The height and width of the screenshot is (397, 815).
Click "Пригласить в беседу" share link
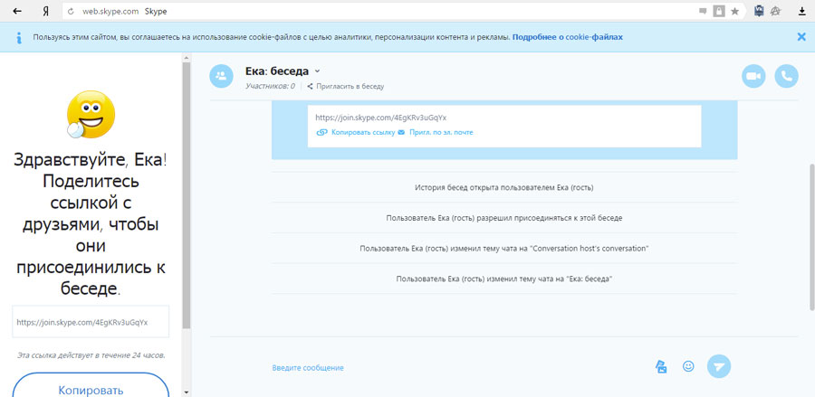pos(345,86)
